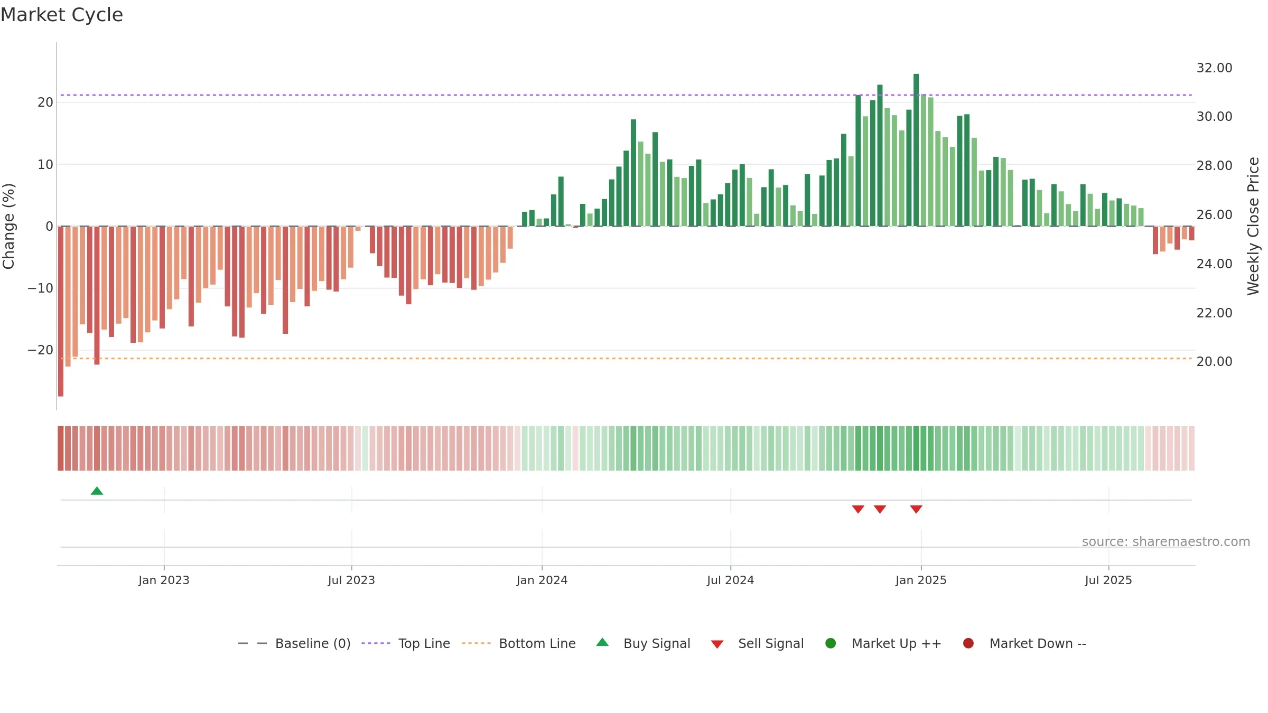Toggle the Top Line legend entry
The image size is (1268, 713).
pyautogui.click(x=406, y=643)
